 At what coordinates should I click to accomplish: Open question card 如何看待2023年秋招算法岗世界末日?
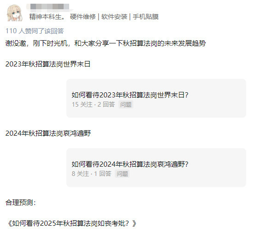pyautogui.click(x=156, y=98)
